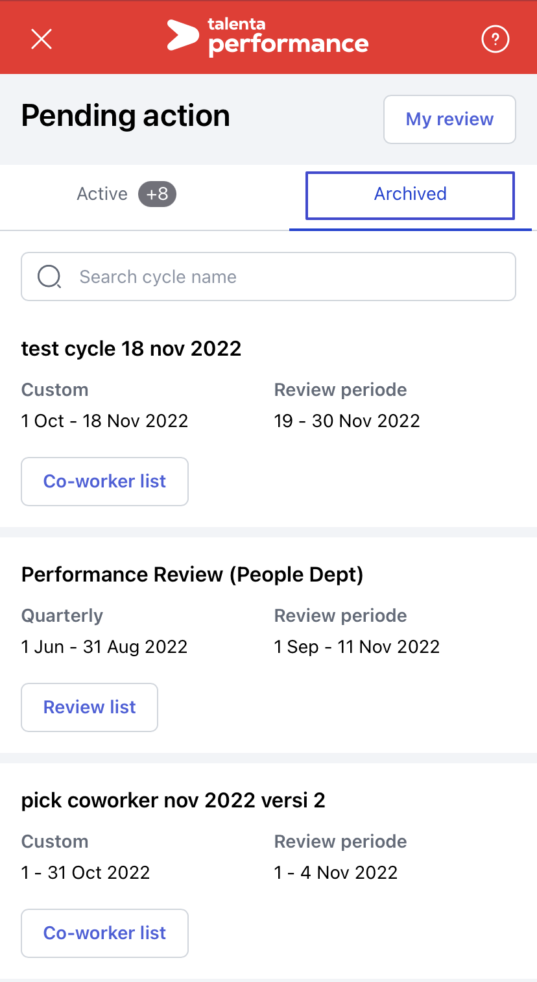Open My review
The width and height of the screenshot is (537, 982).
click(x=449, y=119)
